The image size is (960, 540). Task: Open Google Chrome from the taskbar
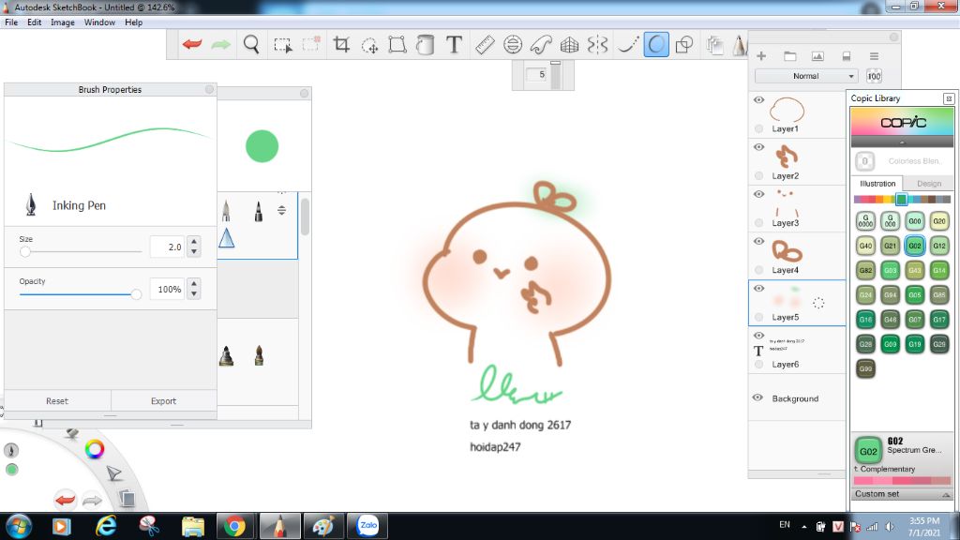tap(234, 526)
